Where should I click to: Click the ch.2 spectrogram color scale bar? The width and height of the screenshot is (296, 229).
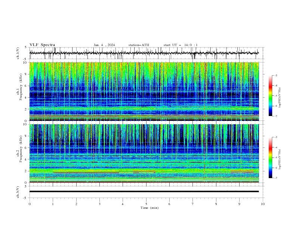[x=270, y=158]
